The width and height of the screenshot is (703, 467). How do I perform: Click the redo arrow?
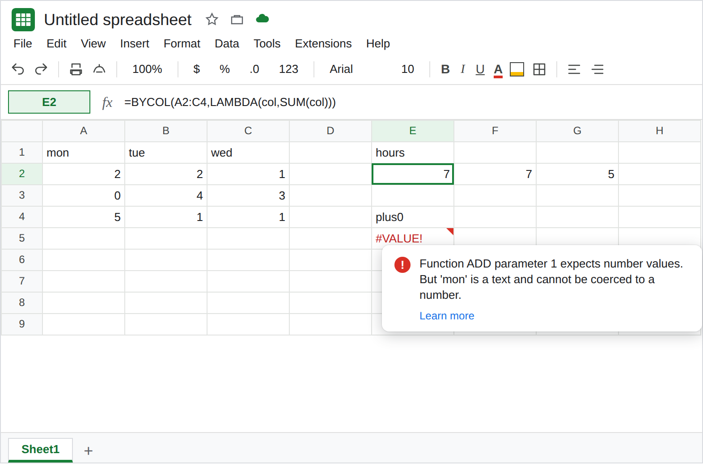point(41,69)
